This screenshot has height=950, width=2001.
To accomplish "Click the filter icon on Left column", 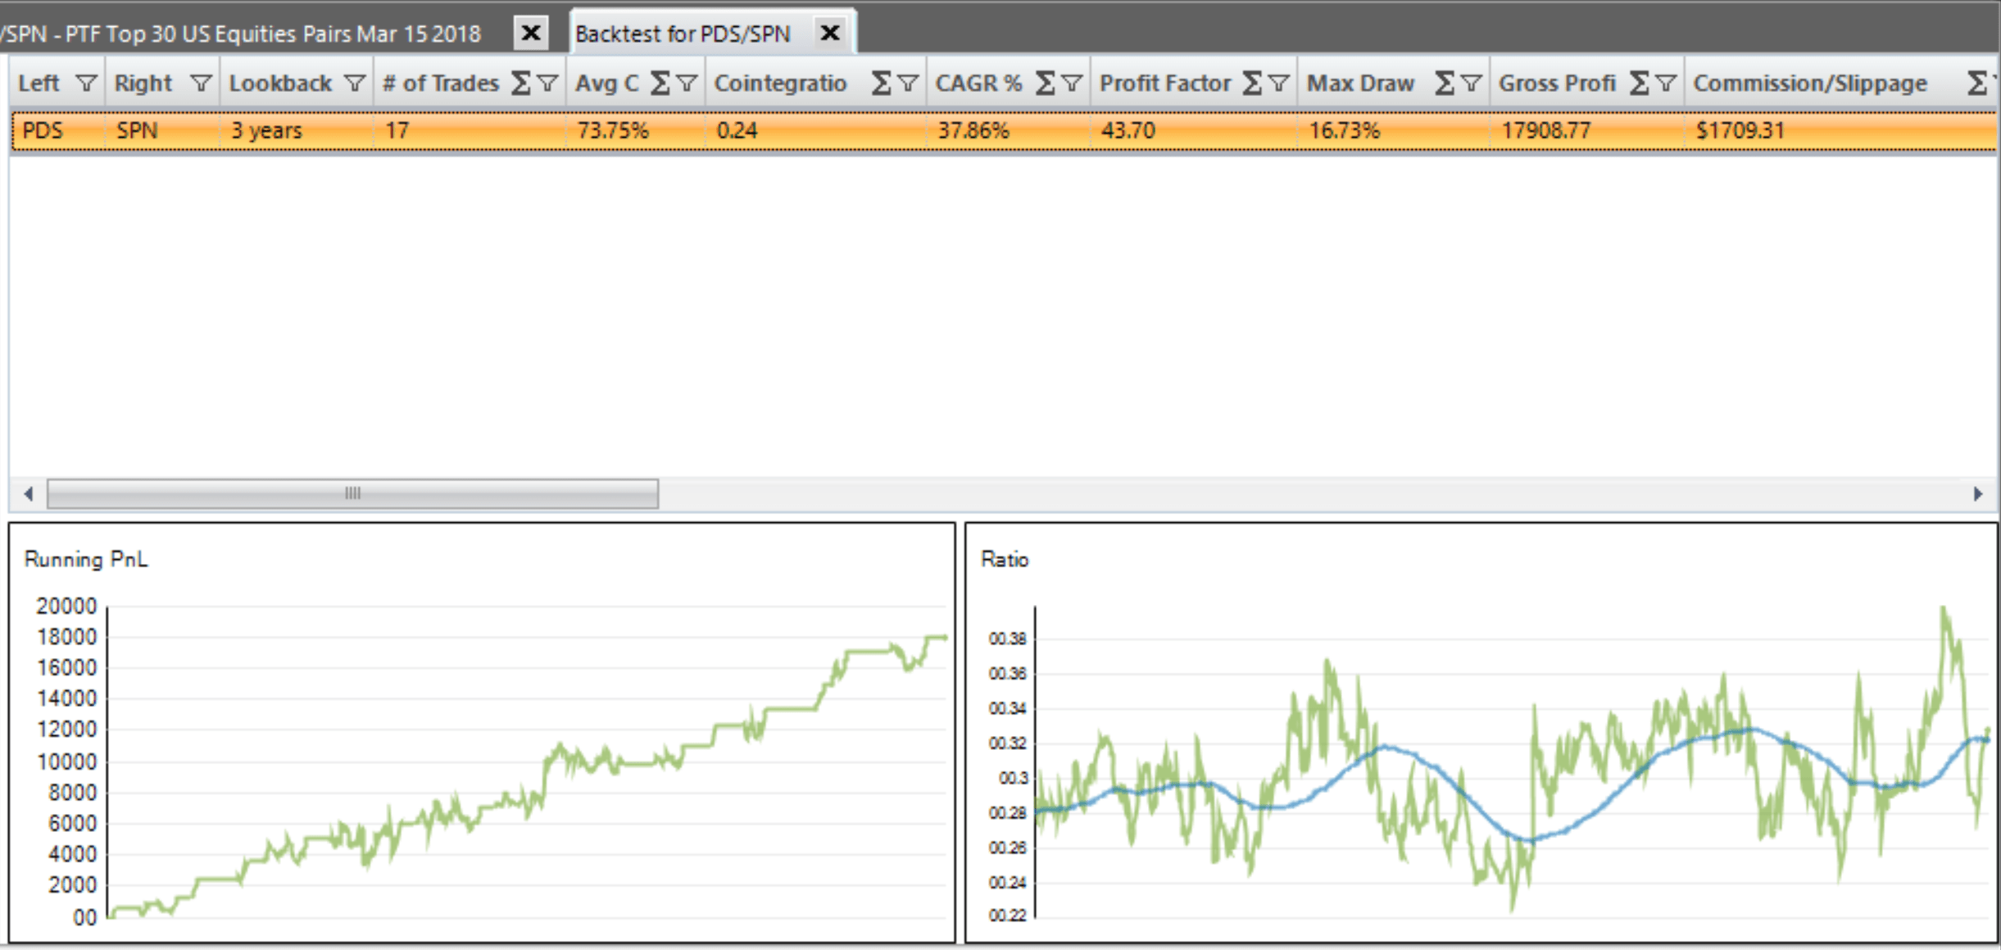I will (85, 83).
